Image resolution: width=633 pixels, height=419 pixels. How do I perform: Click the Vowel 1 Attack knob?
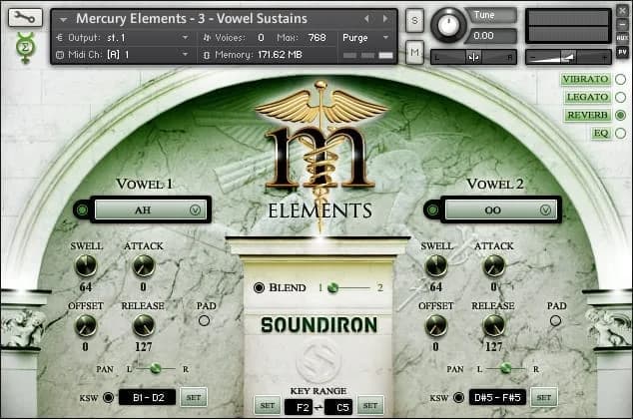(x=144, y=266)
